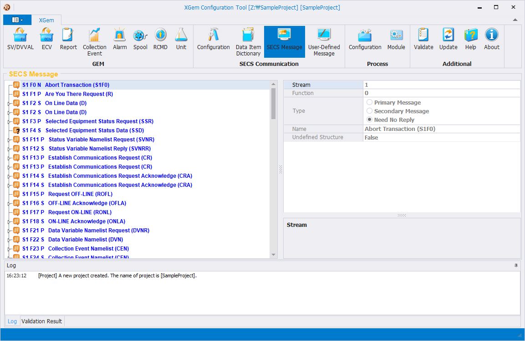Expand the S1 F16 S tree node
The width and height of the screenshot is (525, 341).
(10, 204)
